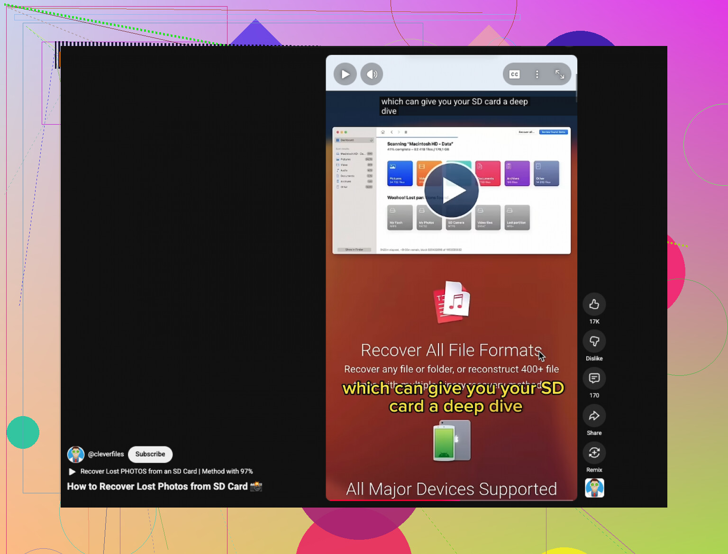Click the Remix button

pos(594,453)
